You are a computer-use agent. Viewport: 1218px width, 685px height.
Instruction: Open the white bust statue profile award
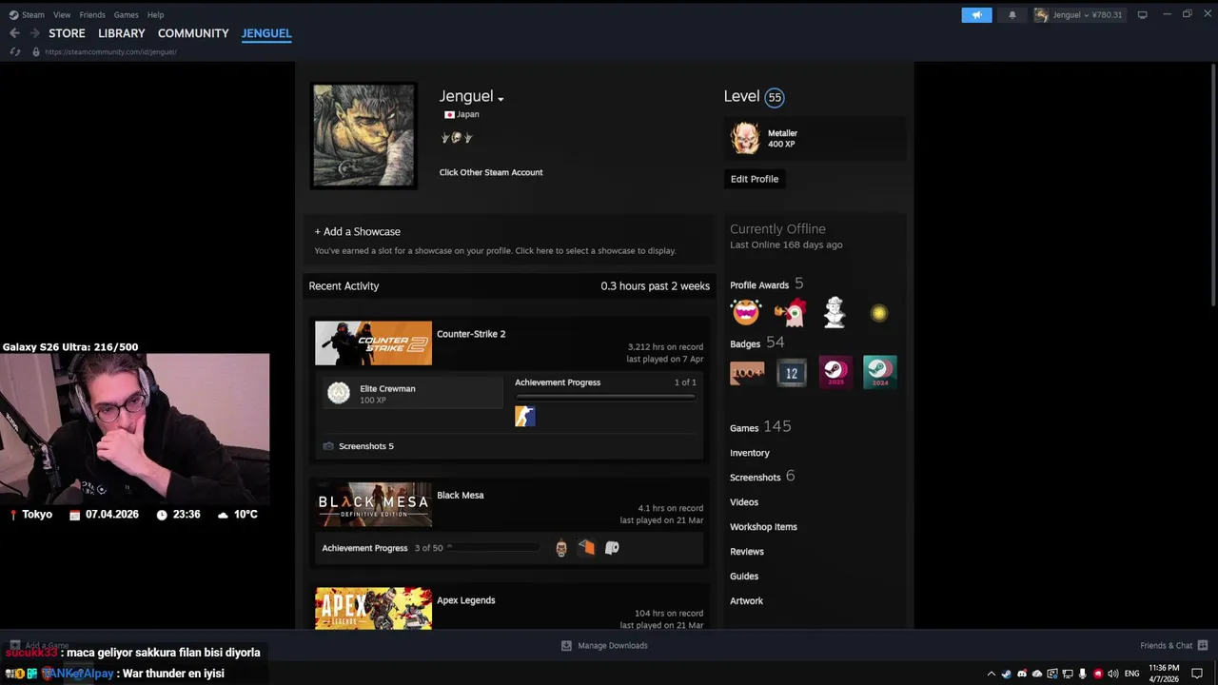(x=835, y=312)
